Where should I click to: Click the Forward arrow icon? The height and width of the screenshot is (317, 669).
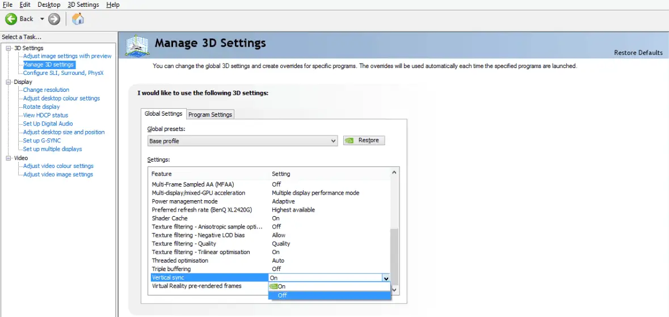pyautogui.click(x=54, y=19)
